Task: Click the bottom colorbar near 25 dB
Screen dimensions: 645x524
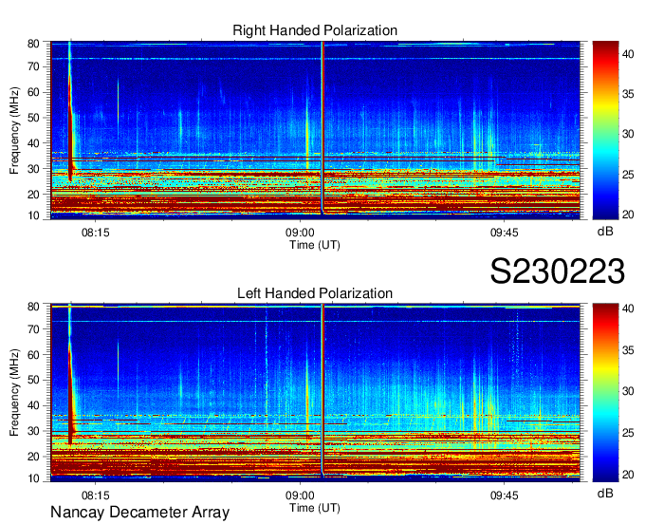Action: click(605, 433)
